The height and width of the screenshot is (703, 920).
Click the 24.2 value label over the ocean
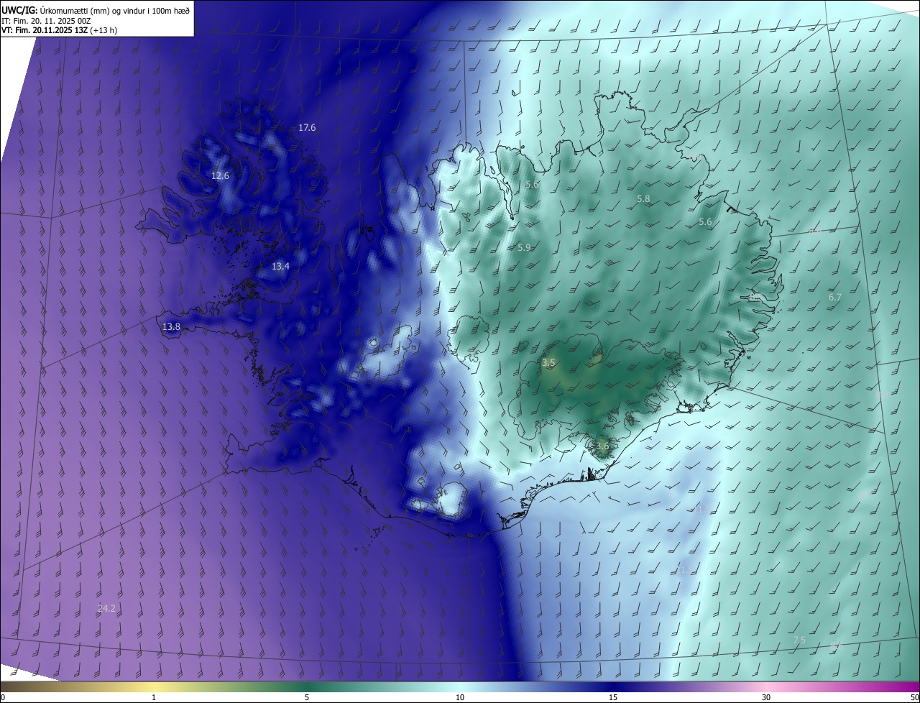106,609
